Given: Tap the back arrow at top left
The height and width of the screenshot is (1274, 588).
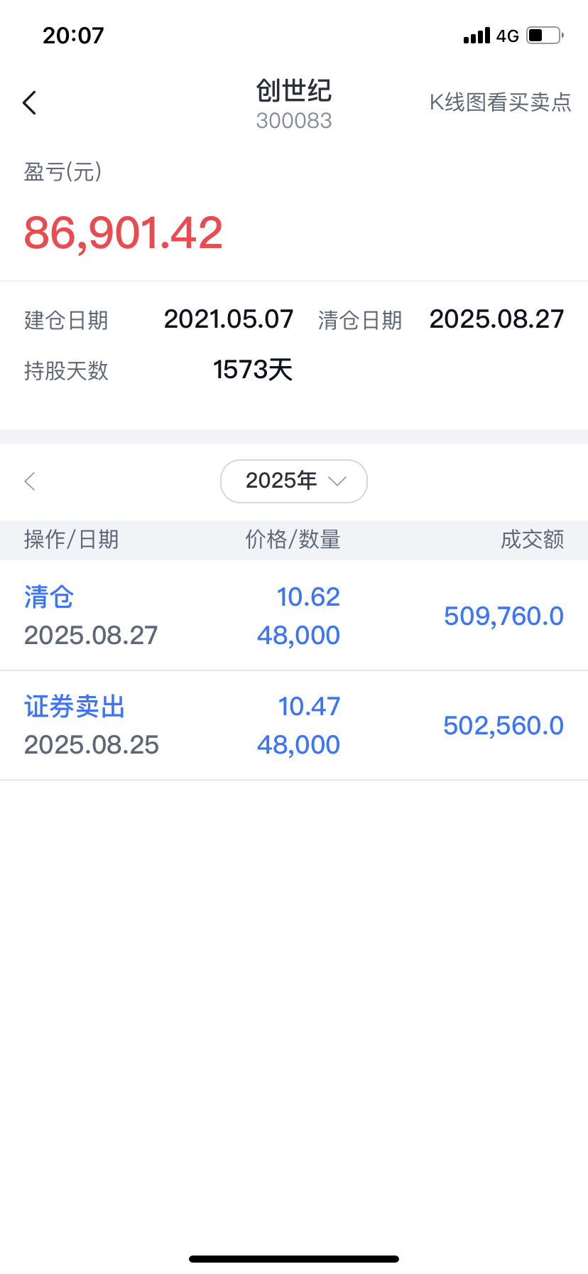Looking at the screenshot, I should click(29, 103).
